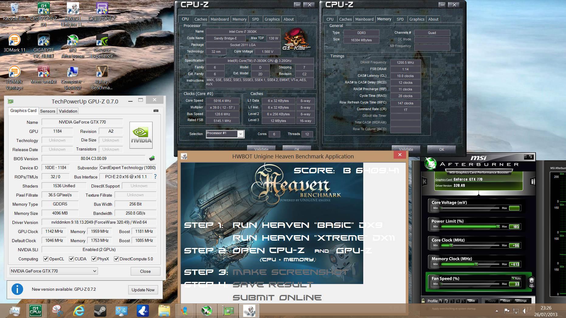
Task: Open Valley Benchmark desktop shortcut
Action: (102, 78)
